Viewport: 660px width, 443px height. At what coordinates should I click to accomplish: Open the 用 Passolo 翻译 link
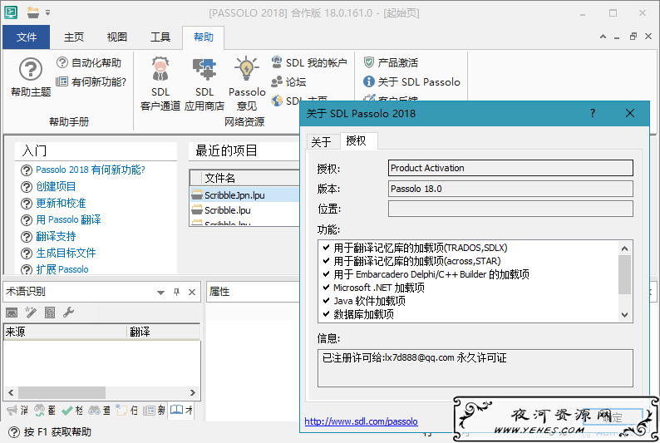click(68, 219)
